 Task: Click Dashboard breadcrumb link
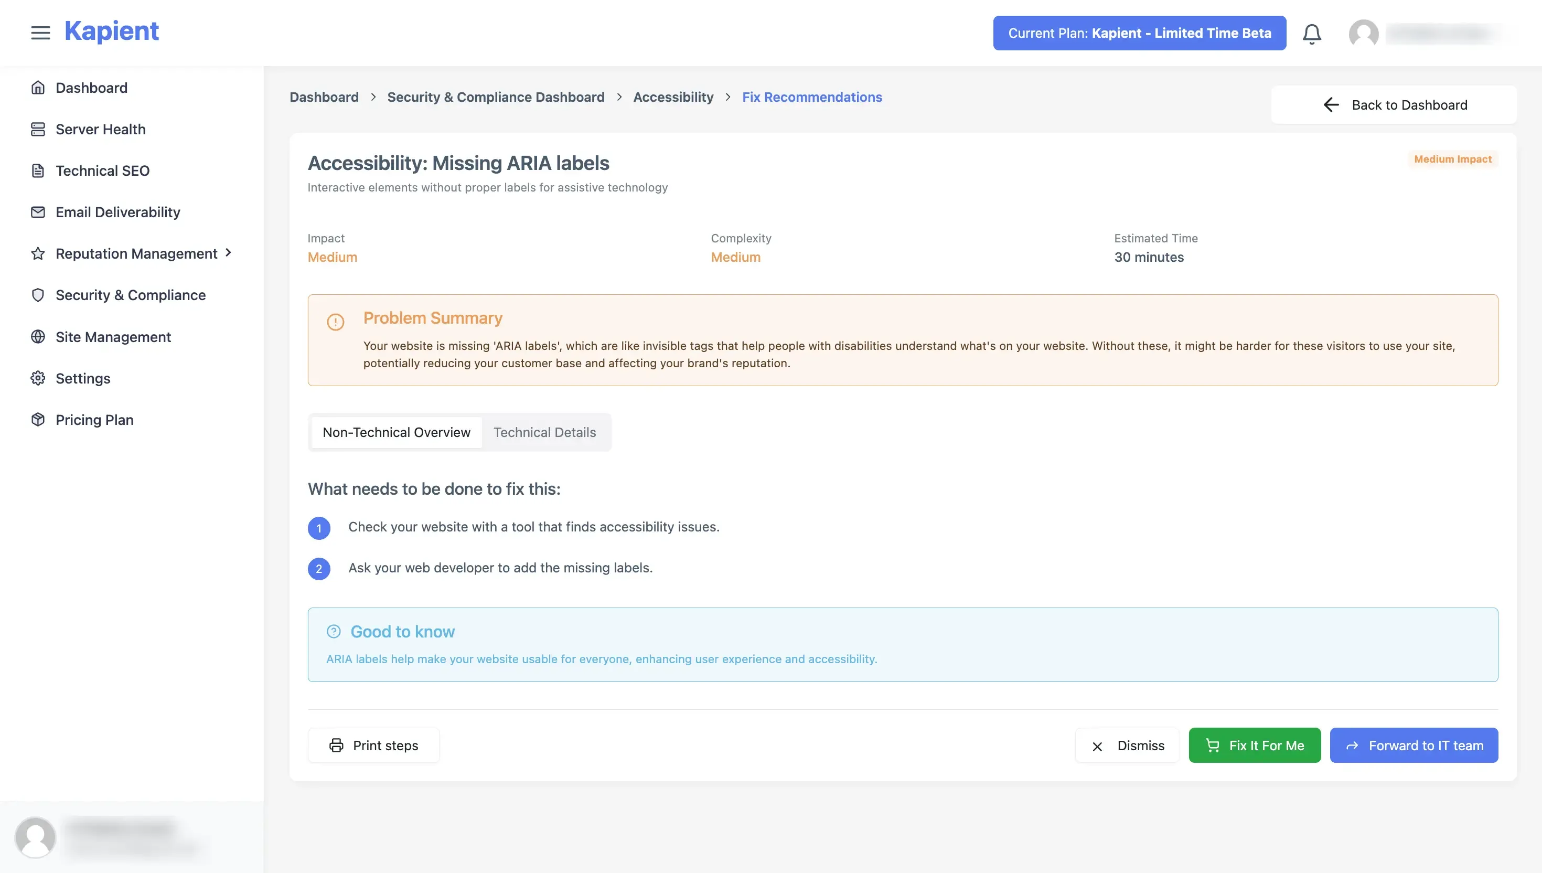(x=324, y=97)
